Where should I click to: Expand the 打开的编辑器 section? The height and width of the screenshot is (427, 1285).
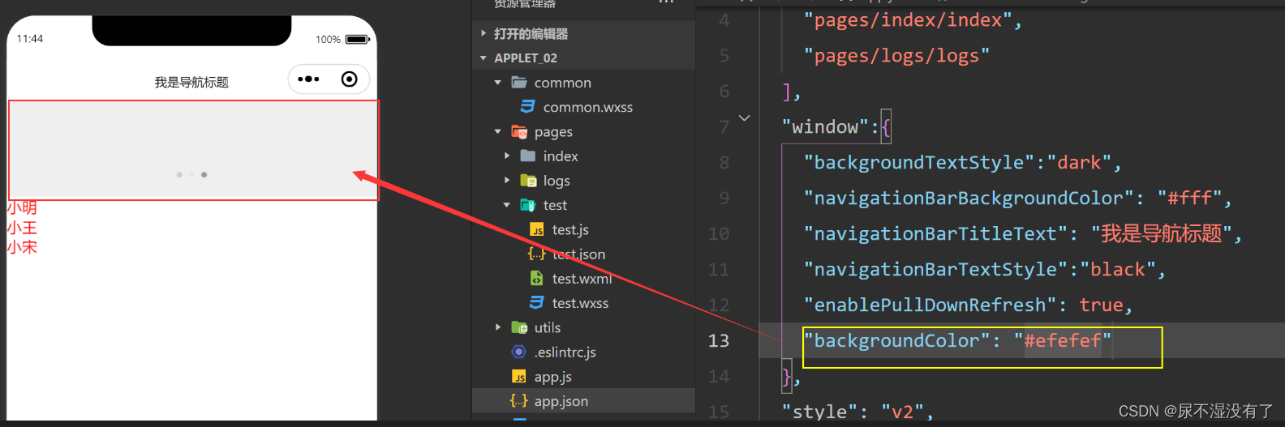tap(483, 33)
